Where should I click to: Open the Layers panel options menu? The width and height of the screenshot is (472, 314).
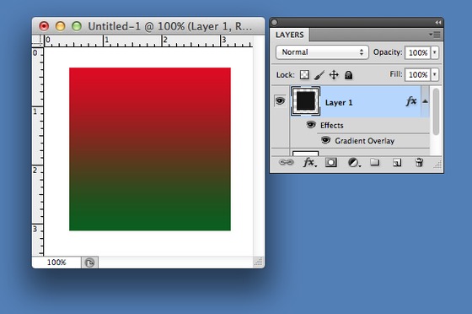click(x=435, y=35)
